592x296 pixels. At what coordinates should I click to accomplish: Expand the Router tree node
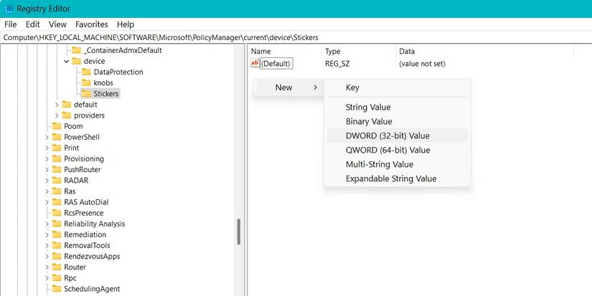[x=47, y=267]
